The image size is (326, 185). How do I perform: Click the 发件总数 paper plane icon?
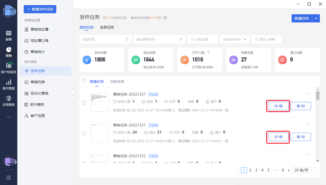(87, 60)
